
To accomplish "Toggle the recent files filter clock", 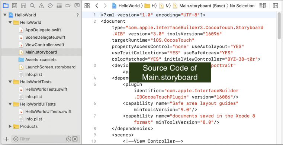I will (x=68, y=139).
